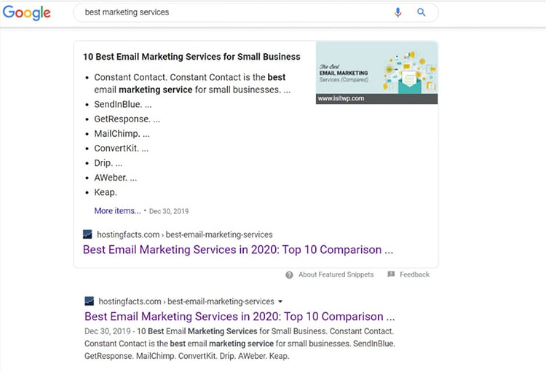Open dropdown arrow next to hostingfacts URL
This screenshot has height=372, width=546.
tap(280, 301)
